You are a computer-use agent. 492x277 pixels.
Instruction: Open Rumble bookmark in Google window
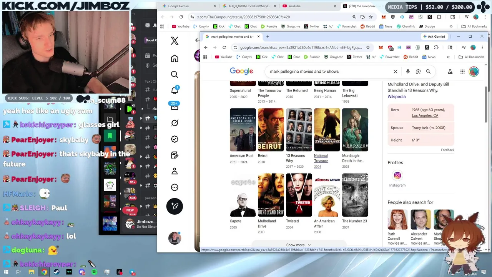311,57
